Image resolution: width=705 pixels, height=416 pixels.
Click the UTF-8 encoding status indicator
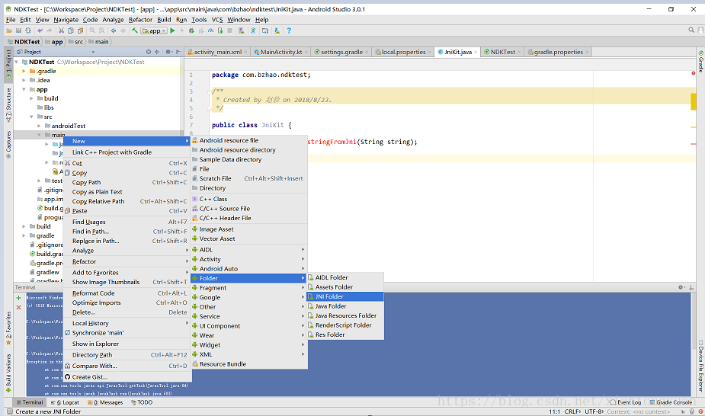[x=594, y=411]
